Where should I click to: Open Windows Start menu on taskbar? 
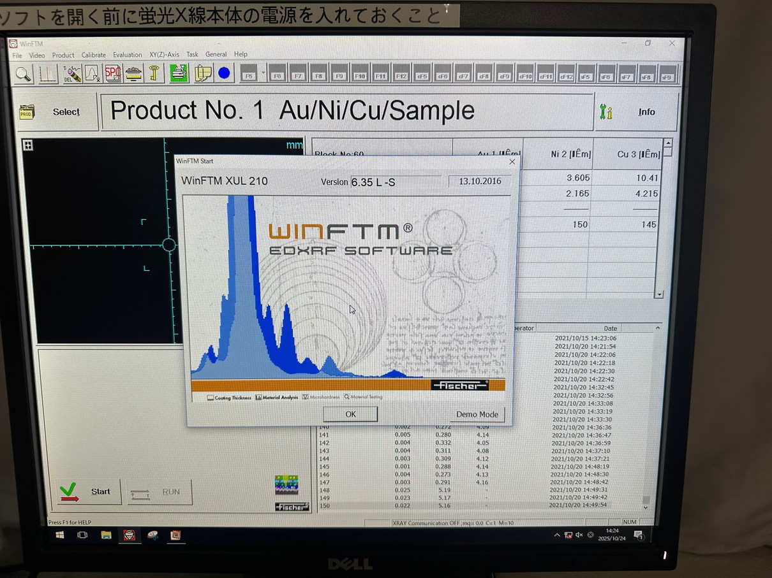(60, 535)
